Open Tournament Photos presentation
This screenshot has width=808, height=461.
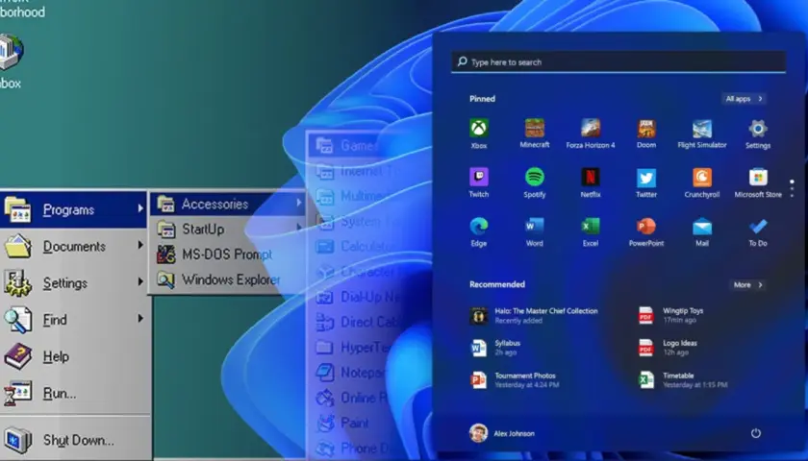(515, 379)
